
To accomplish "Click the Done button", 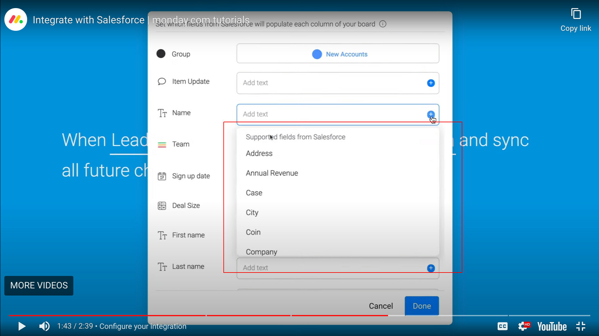I will coord(422,306).
